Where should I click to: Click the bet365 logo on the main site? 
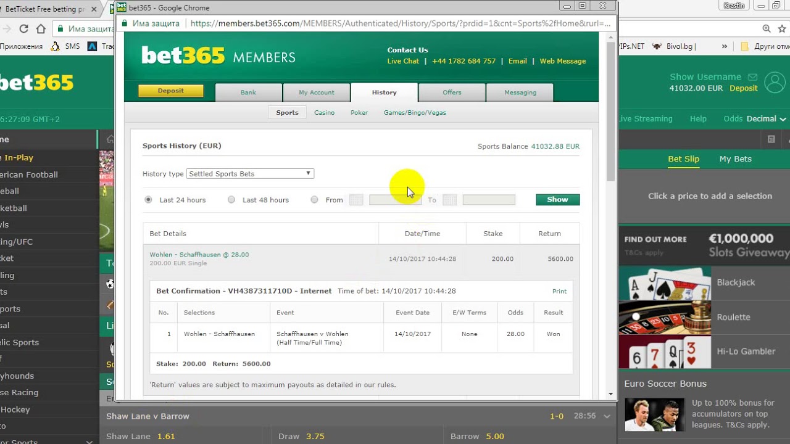(x=36, y=83)
